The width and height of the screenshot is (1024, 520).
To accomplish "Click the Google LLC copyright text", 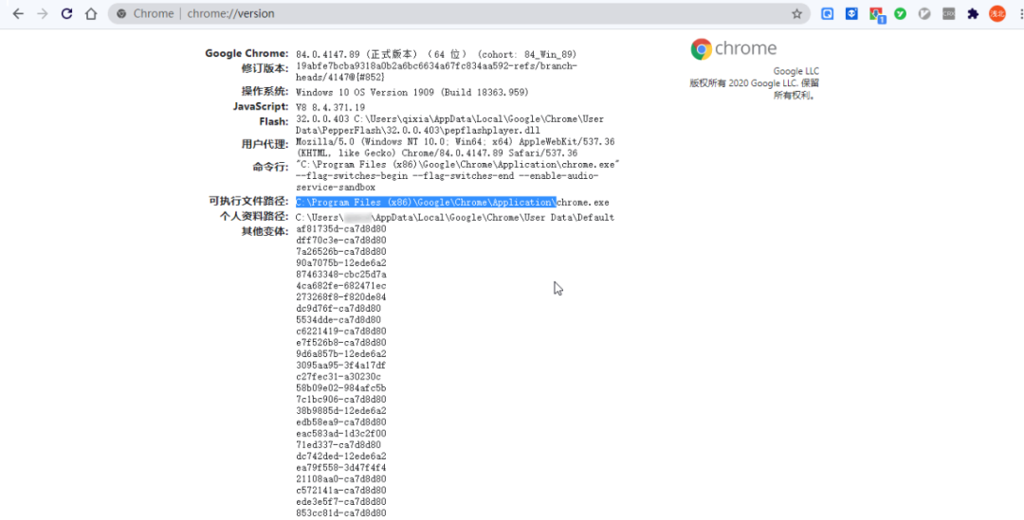I will (755, 83).
